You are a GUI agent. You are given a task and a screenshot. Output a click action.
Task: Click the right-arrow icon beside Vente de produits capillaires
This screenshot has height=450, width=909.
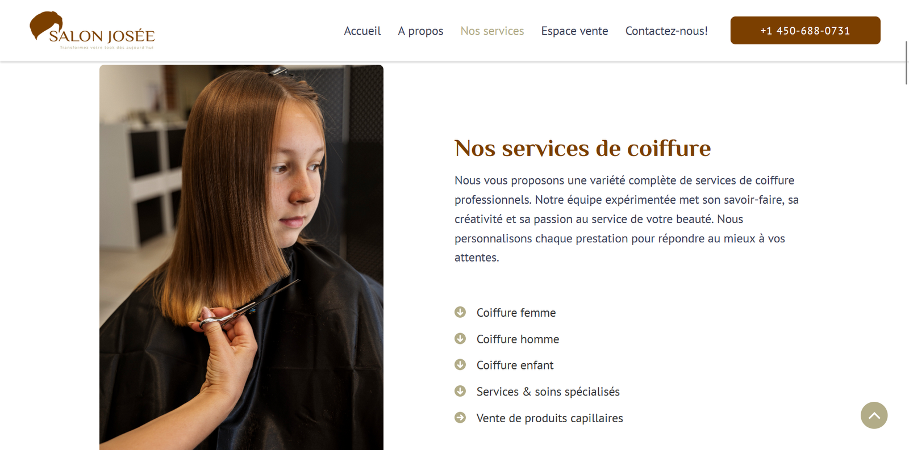[x=460, y=418]
